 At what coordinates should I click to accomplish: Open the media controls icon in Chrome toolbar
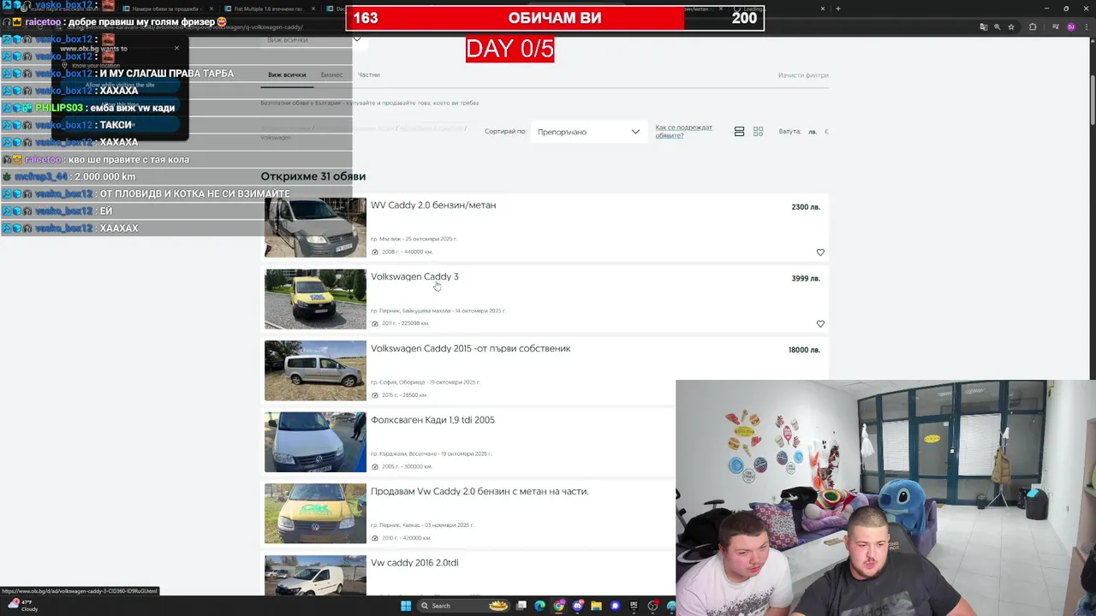point(1055,27)
